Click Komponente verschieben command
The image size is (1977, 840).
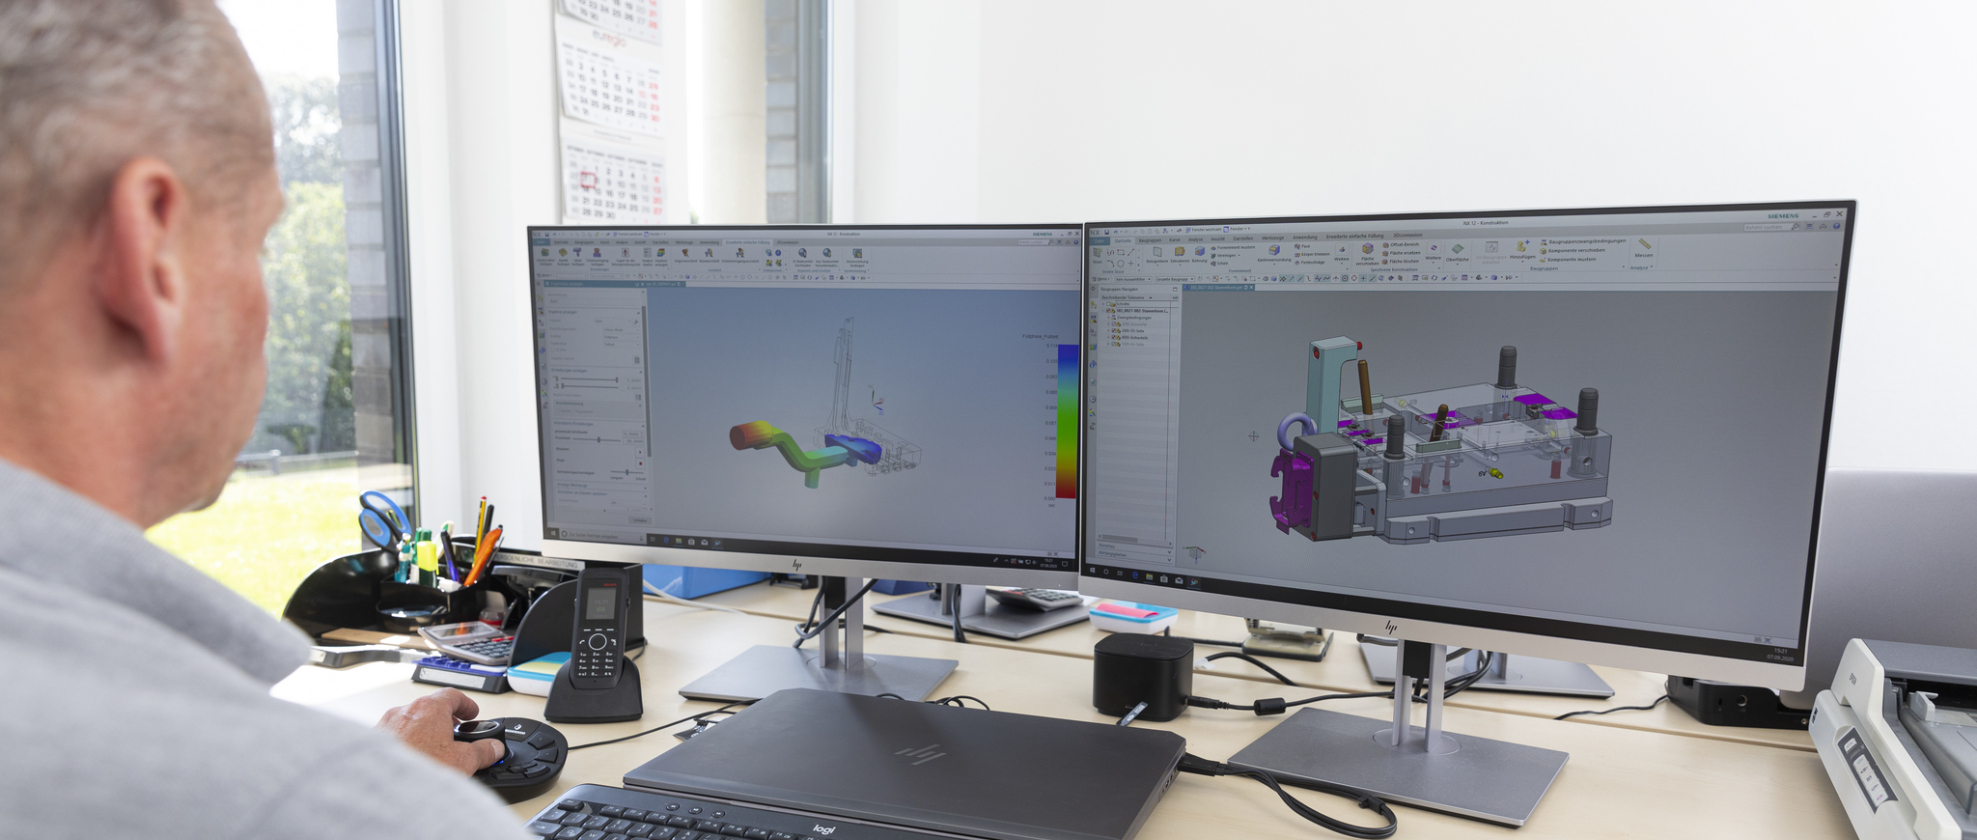(x=1574, y=250)
